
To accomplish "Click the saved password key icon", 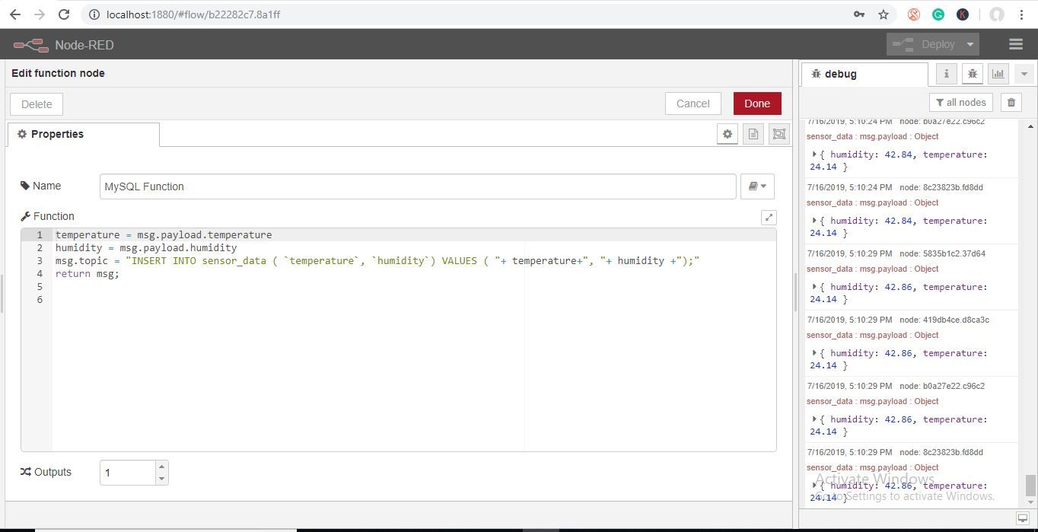I will pyautogui.click(x=859, y=14).
